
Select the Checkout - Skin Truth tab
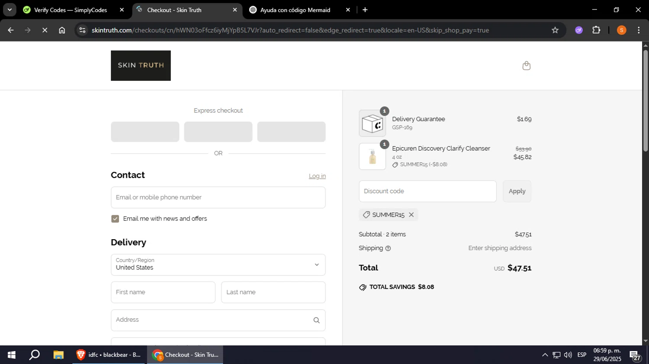[187, 10]
